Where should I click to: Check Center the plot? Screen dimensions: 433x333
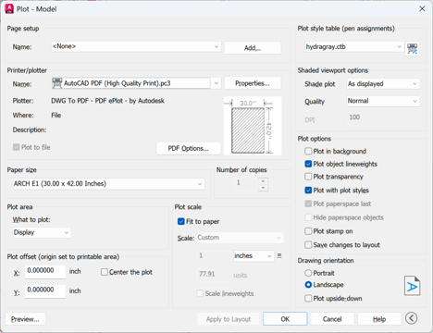[x=105, y=272]
